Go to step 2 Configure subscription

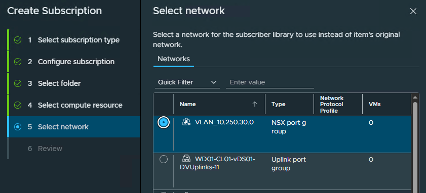click(73, 62)
